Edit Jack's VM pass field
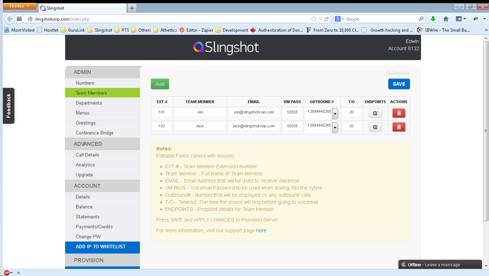Viewport: 489px width, 276px height. click(292, 126)
